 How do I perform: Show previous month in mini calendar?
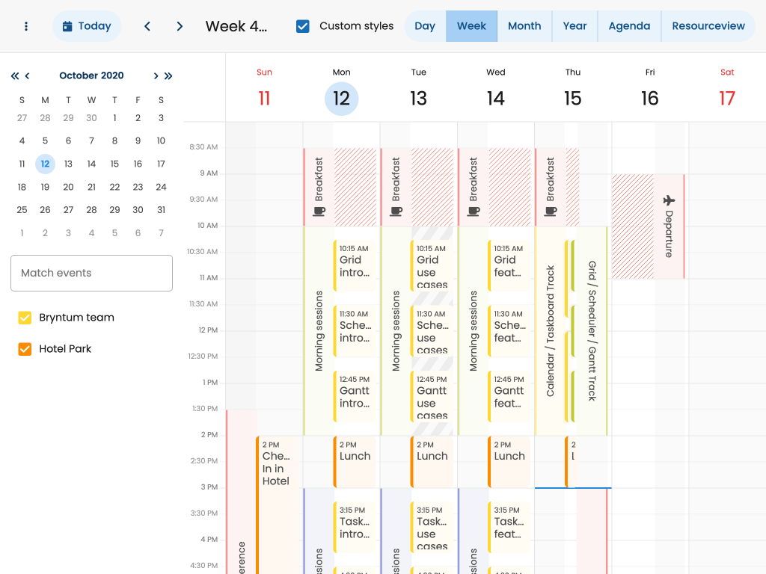28,75
